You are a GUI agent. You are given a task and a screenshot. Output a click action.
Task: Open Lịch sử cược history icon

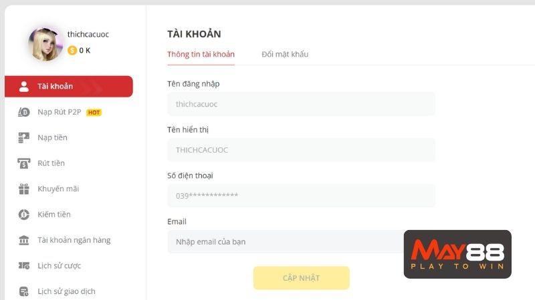(x=24, y=265)
